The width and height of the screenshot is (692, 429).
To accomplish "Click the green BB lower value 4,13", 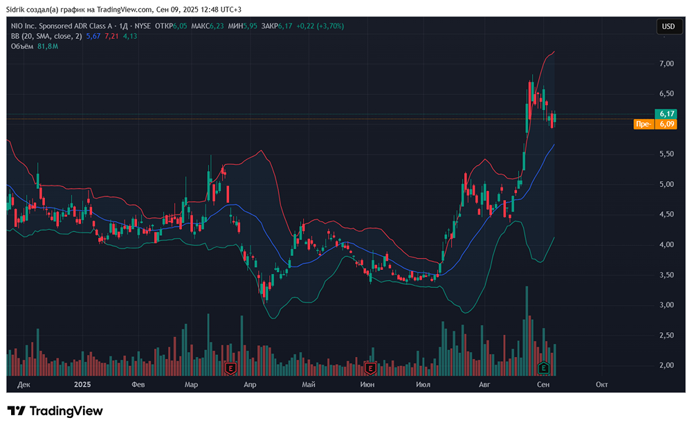I will [130, 36].
